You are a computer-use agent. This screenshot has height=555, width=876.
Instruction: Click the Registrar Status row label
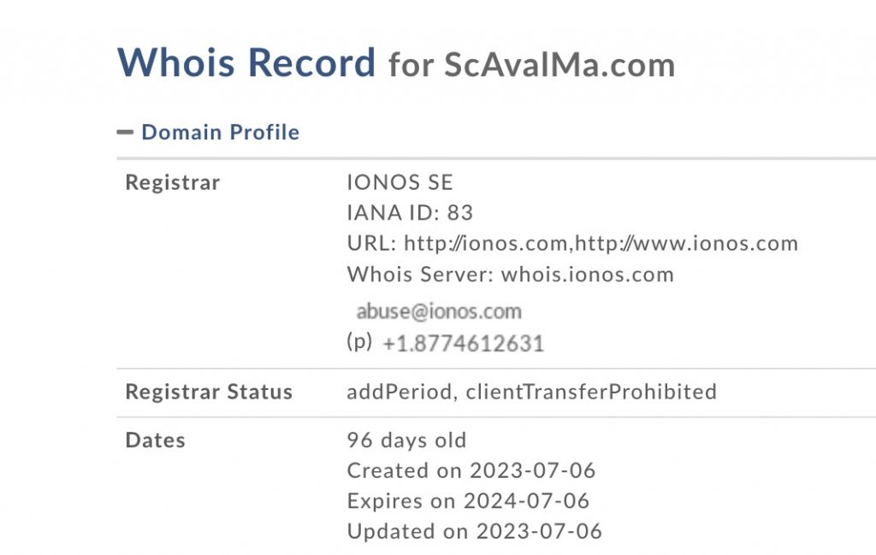[x=209, y=392]
